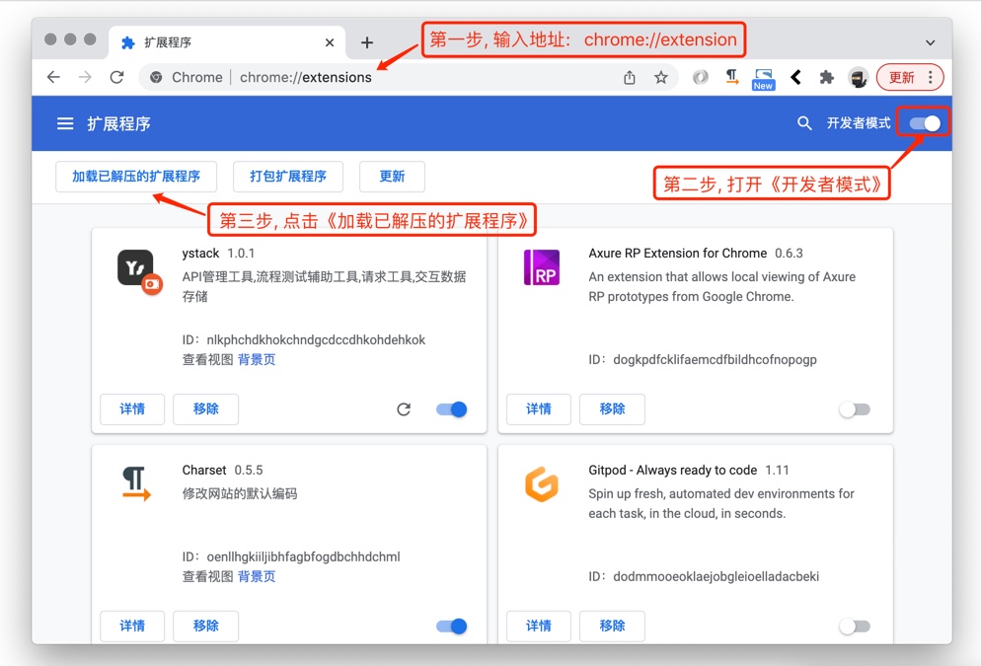The width and height of the screenshot is (981, 666).
Task: Go back using the browser back arrow
Action: (54, 77)
